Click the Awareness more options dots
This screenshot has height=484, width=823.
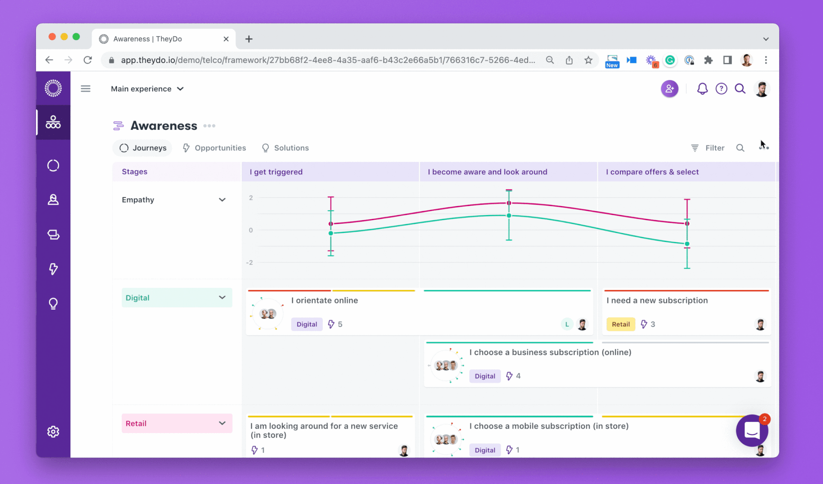[x=209, y=126]
